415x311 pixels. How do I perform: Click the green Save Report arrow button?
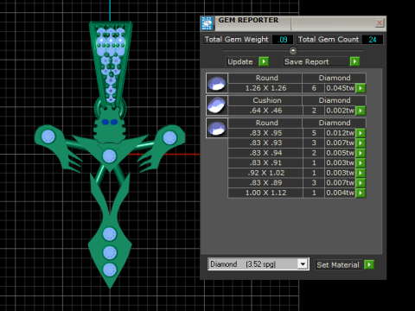(x=354, y=61)
